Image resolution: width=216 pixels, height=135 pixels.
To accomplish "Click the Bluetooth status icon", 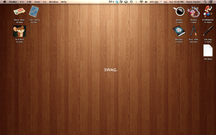I will (x=136, y=2).
